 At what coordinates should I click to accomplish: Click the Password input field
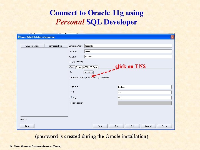click(x=128, y=57)
